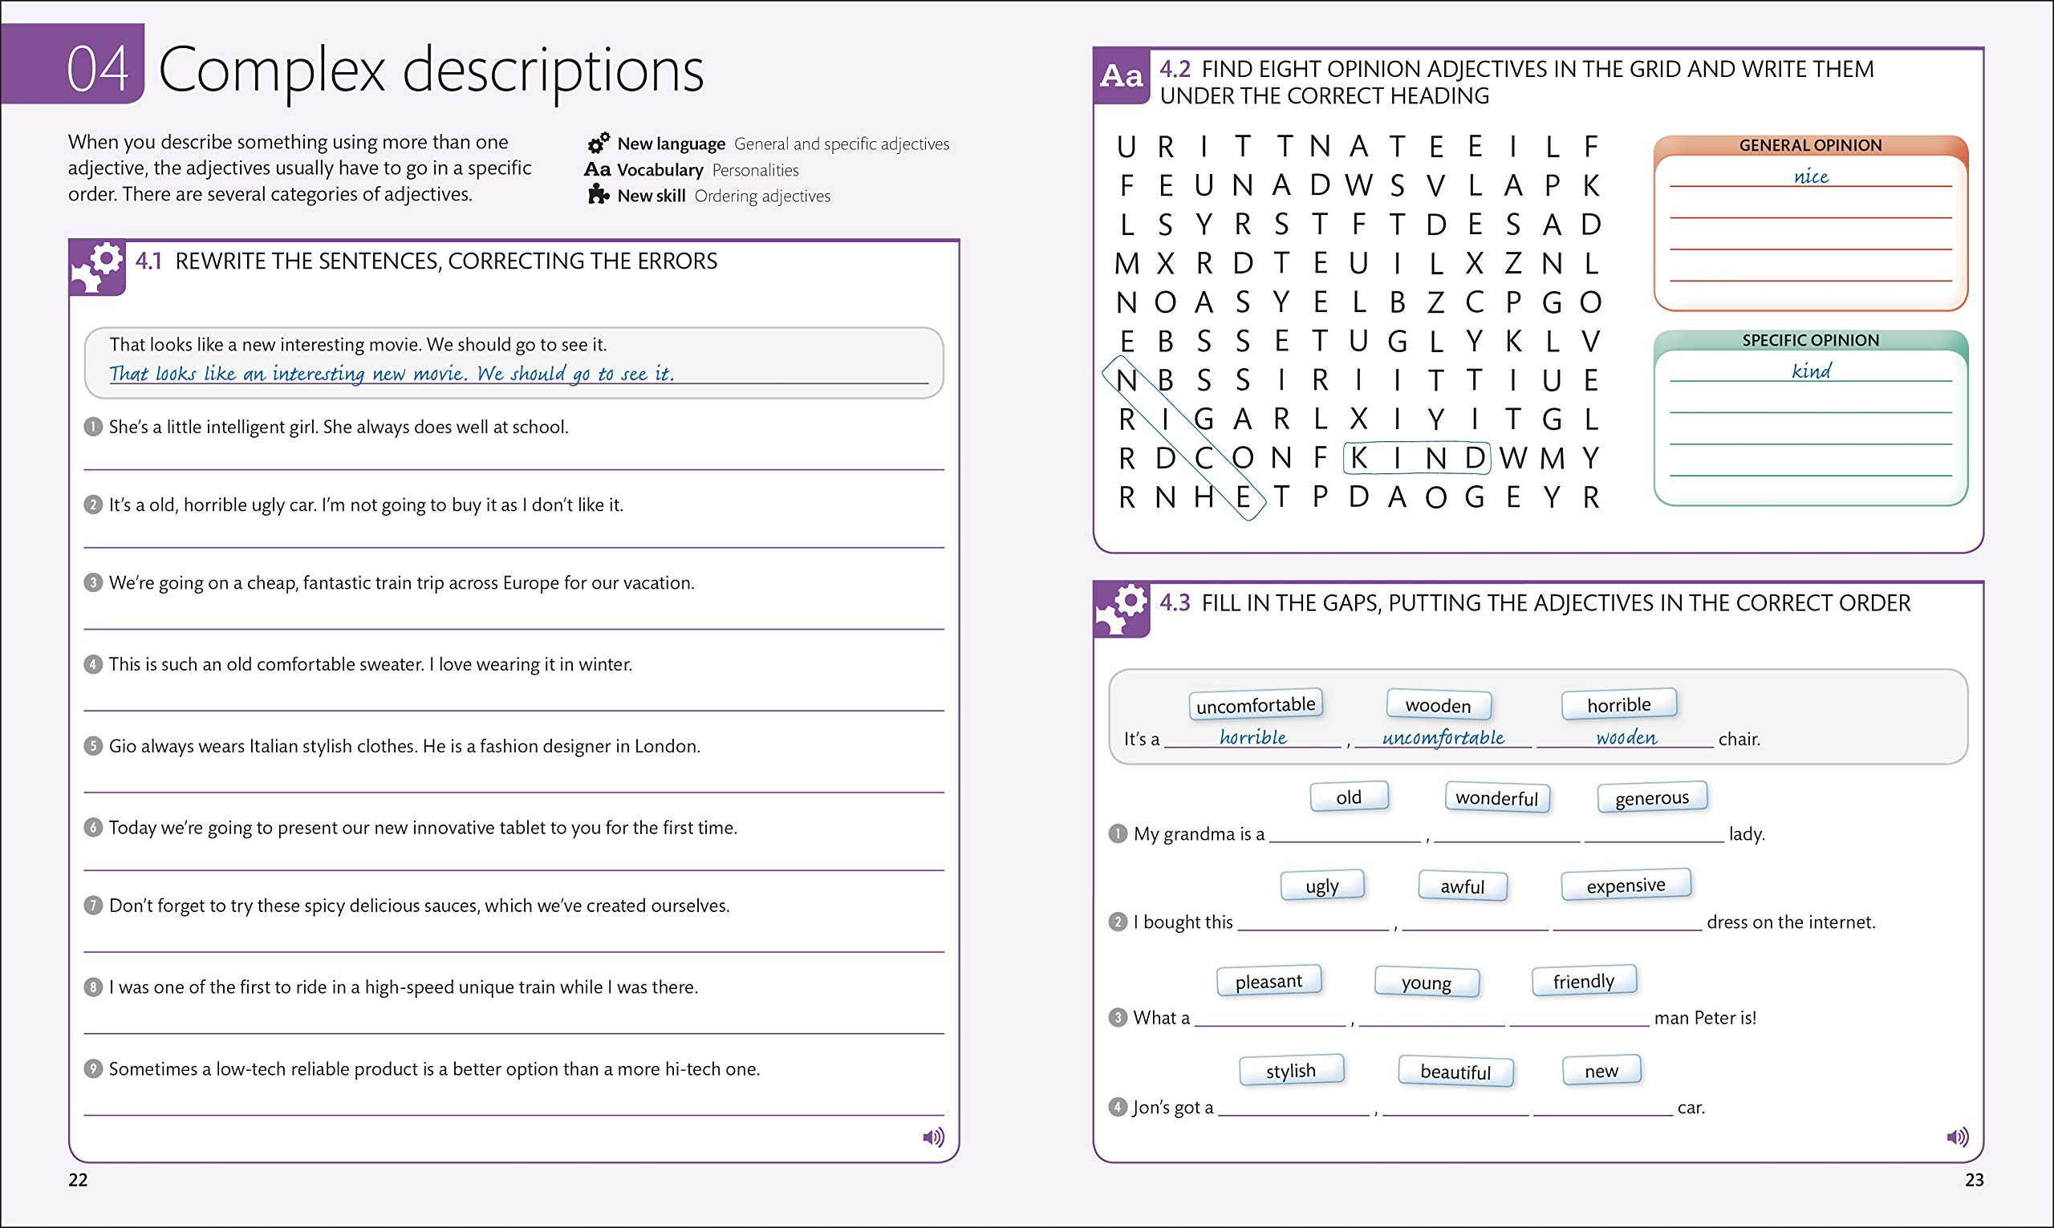Click bullet 7 beside the spicy sauces sentence
2054x1228 pixels.
[94, 906]
